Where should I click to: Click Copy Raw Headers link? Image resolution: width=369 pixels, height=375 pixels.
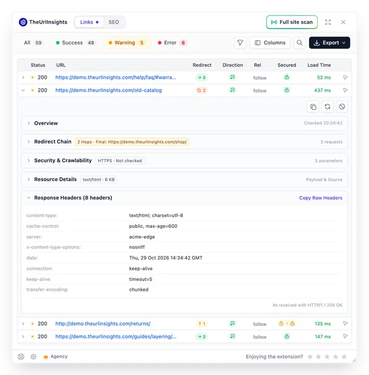click(x=321, y=198)
